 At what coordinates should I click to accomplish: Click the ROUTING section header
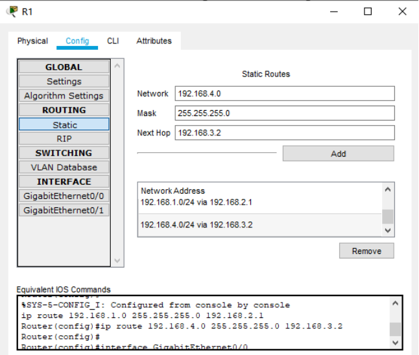[x=64, y=110]
